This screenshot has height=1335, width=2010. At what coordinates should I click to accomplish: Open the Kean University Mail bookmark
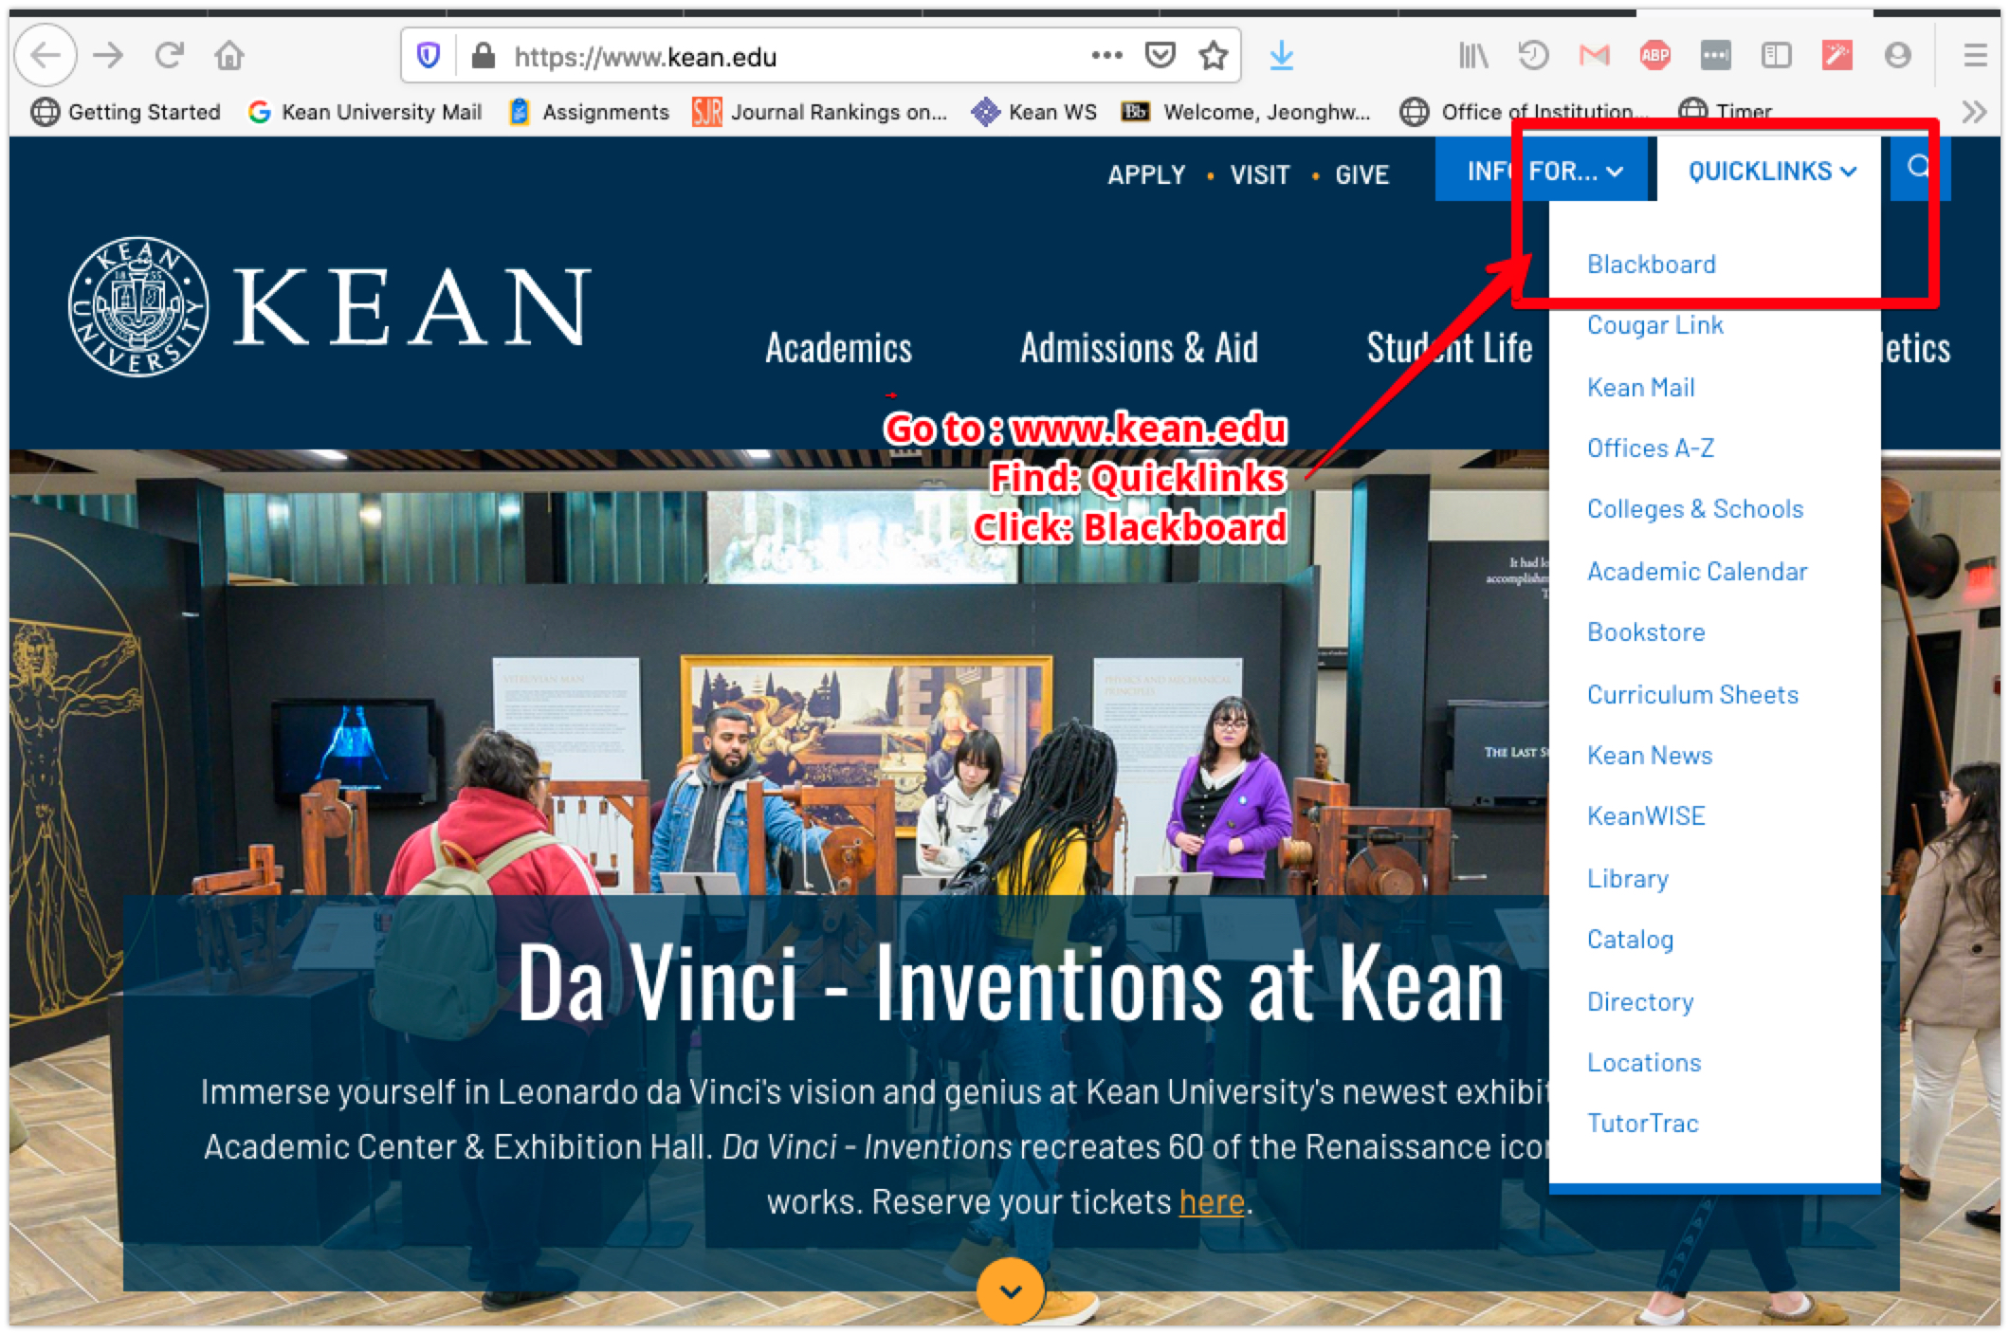(x=366, y=112)
